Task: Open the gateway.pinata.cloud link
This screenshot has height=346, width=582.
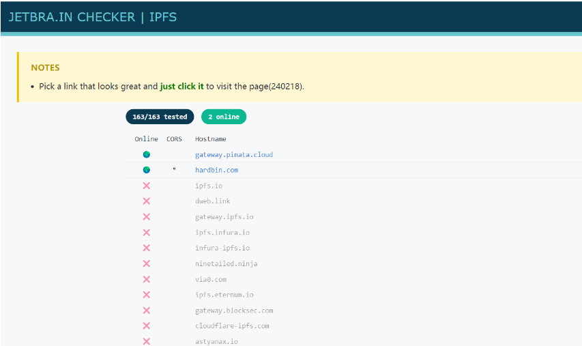Action: coord(234,154)
